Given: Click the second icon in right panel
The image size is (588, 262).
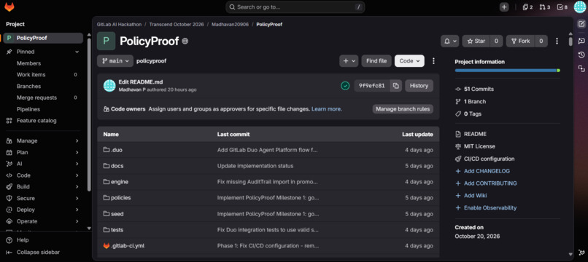Looking at the screenshot, I should (581, 41).
